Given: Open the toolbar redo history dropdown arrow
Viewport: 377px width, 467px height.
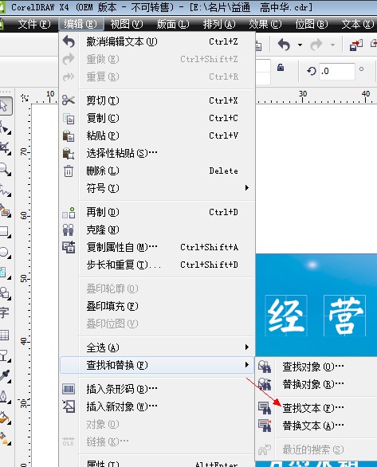Looking at the screenshot, I should [332, 45].
